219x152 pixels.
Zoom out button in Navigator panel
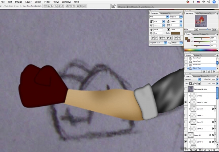pos(196,30)
